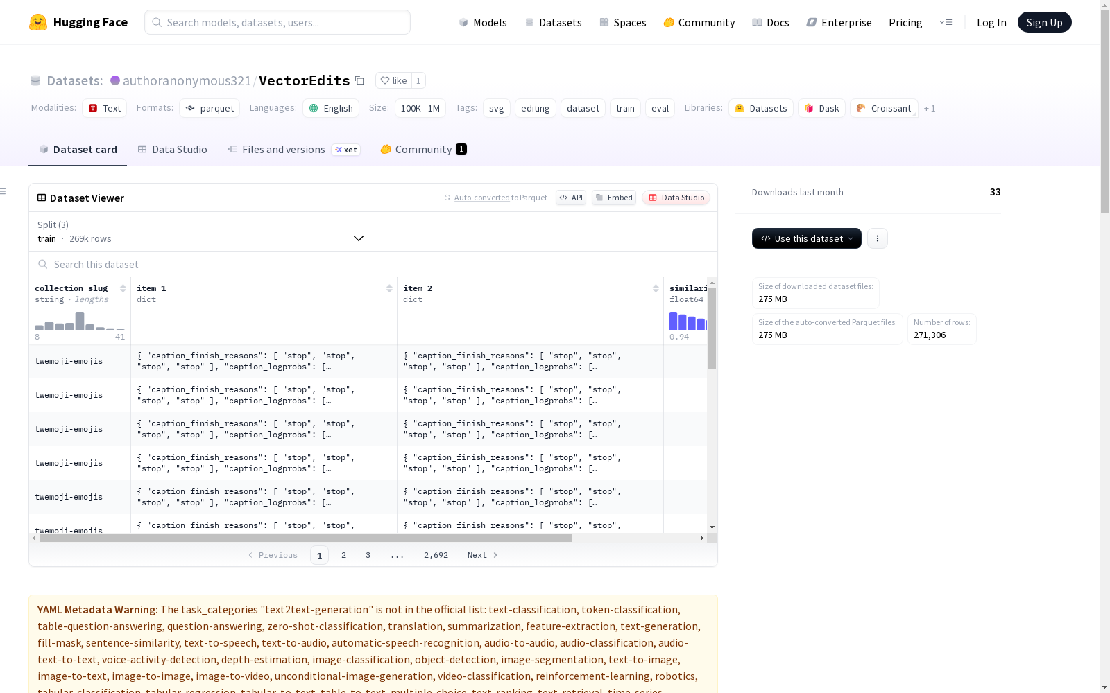
Task: Open the dataset options three-dot menu
Action: [x=878, y=238]
